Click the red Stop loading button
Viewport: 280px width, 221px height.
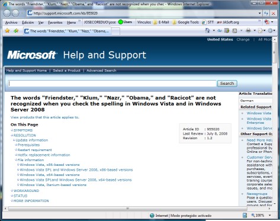[x=273, y=14]
